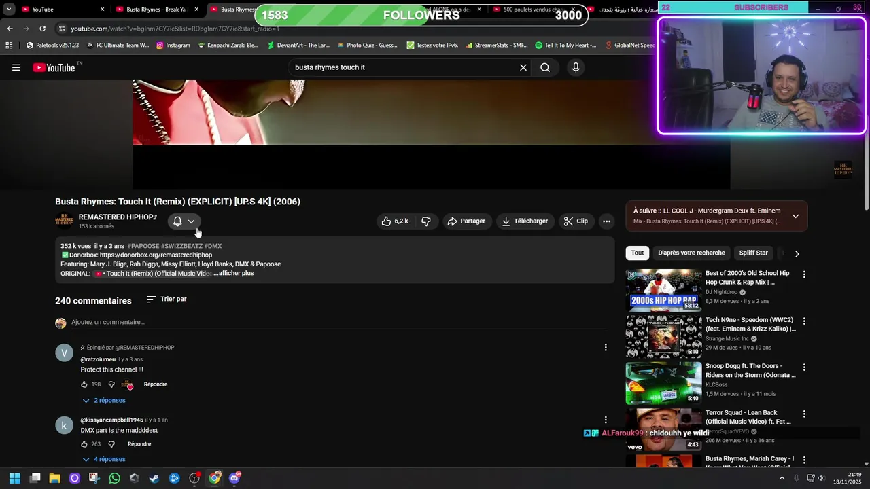
Task: Open options menu for pinned comment
Action: click(x=606, y=348)
